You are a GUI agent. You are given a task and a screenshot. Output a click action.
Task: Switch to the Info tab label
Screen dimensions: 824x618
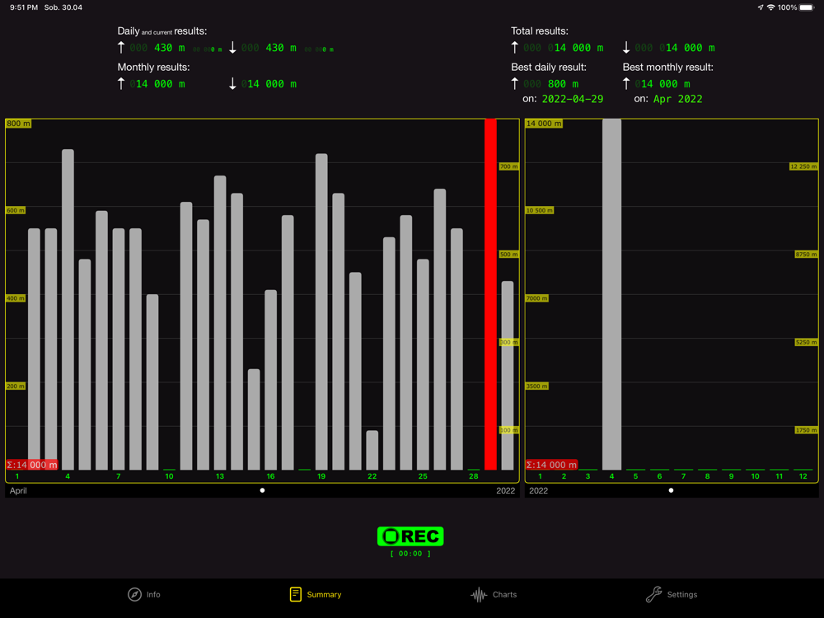(x=153, y=594)
